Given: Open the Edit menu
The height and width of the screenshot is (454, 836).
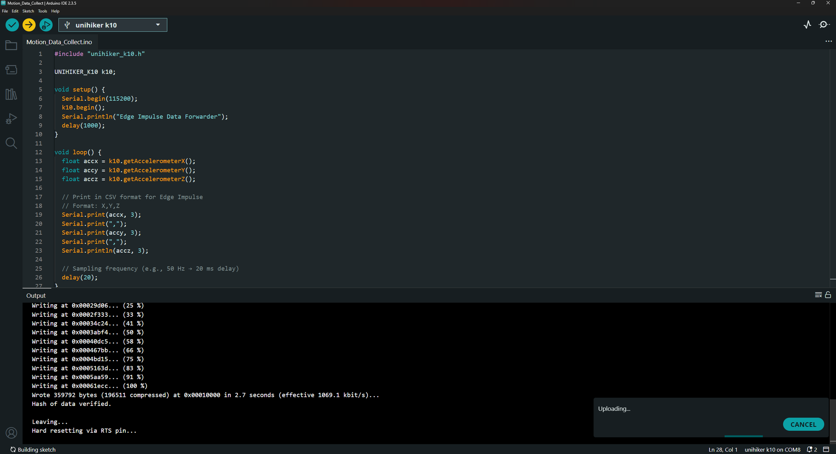Looking at the screenshot, I should point(15,11).
